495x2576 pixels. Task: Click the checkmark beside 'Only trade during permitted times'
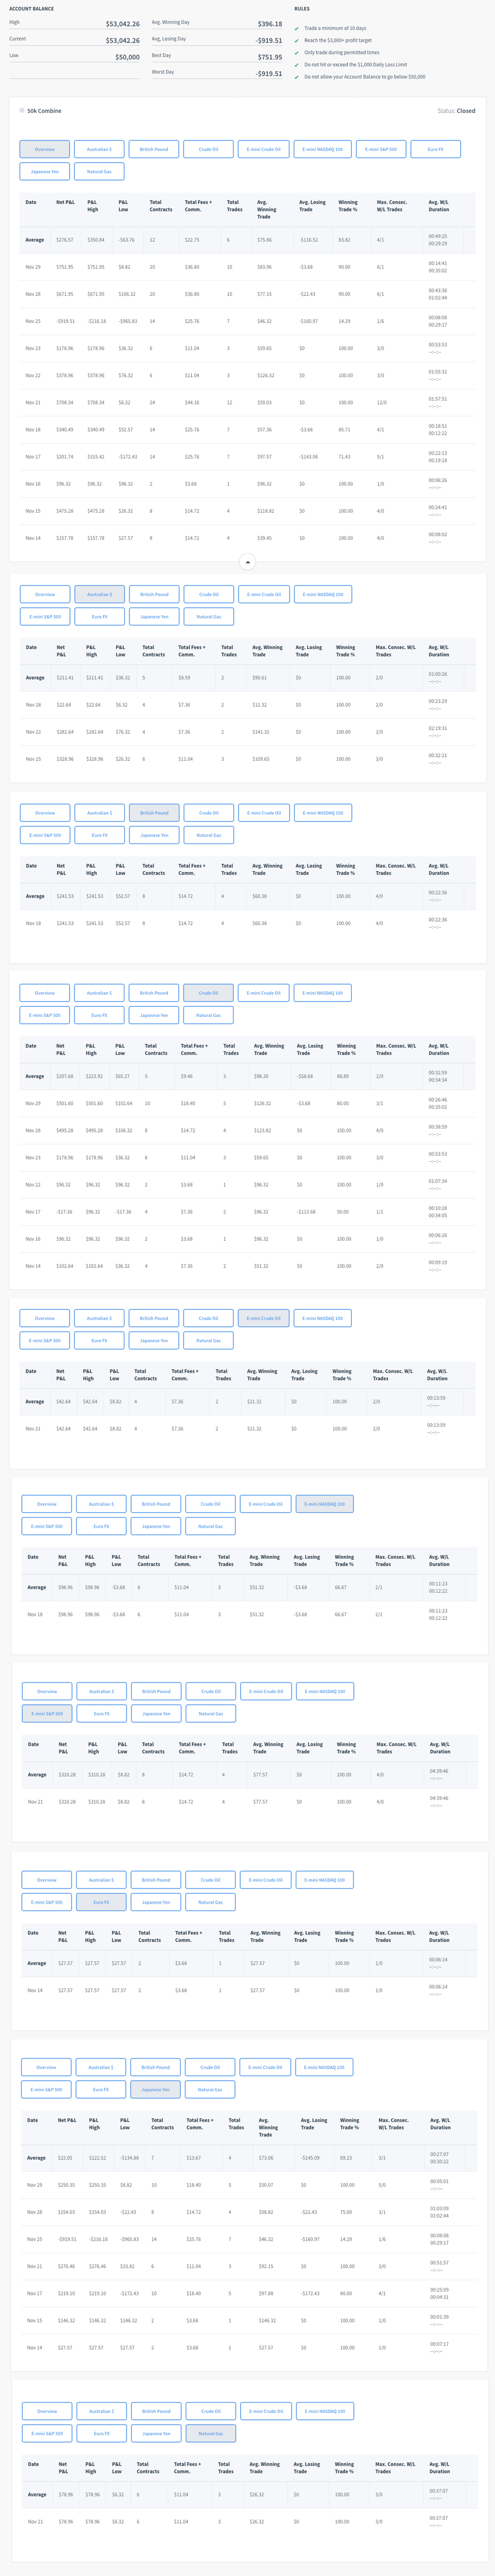coord(296,53)
